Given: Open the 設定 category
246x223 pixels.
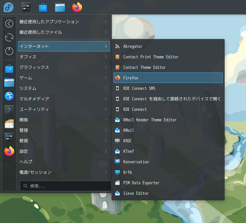Looking at the screenshot, I should pyautogui.click(x=64, y=151).
